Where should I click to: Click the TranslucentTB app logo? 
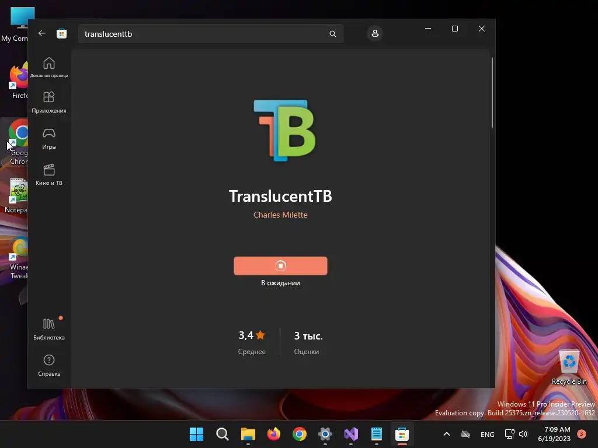284,130
